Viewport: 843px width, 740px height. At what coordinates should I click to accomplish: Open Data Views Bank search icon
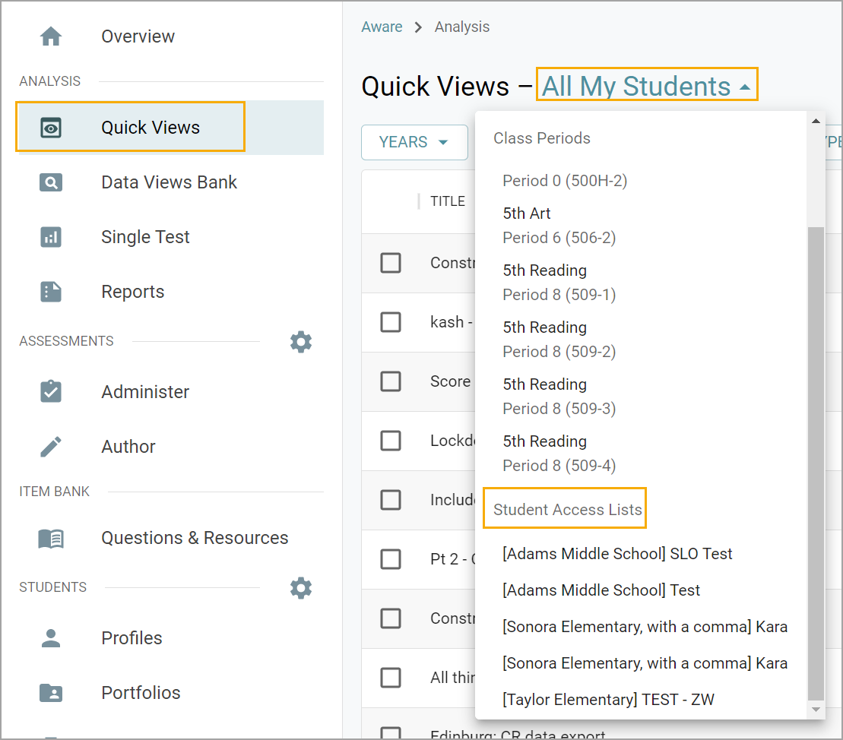51,182
